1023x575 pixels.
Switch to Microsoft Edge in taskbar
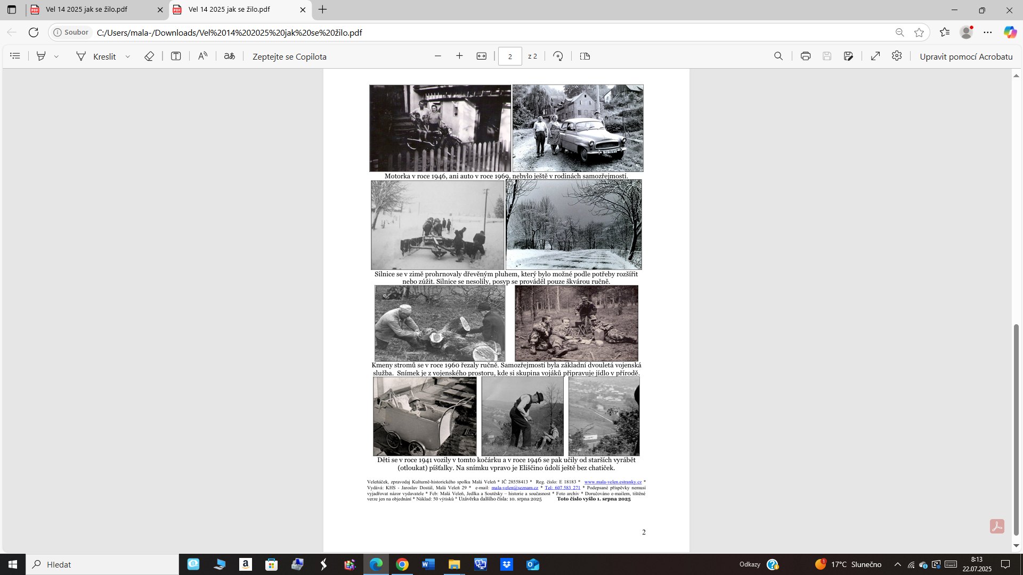pos(376,564)
